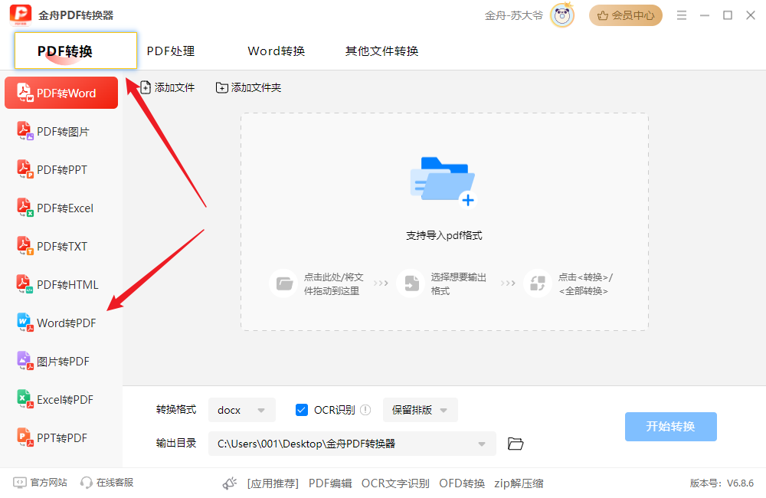Open the Word转PDF icon

click(25, 323)
